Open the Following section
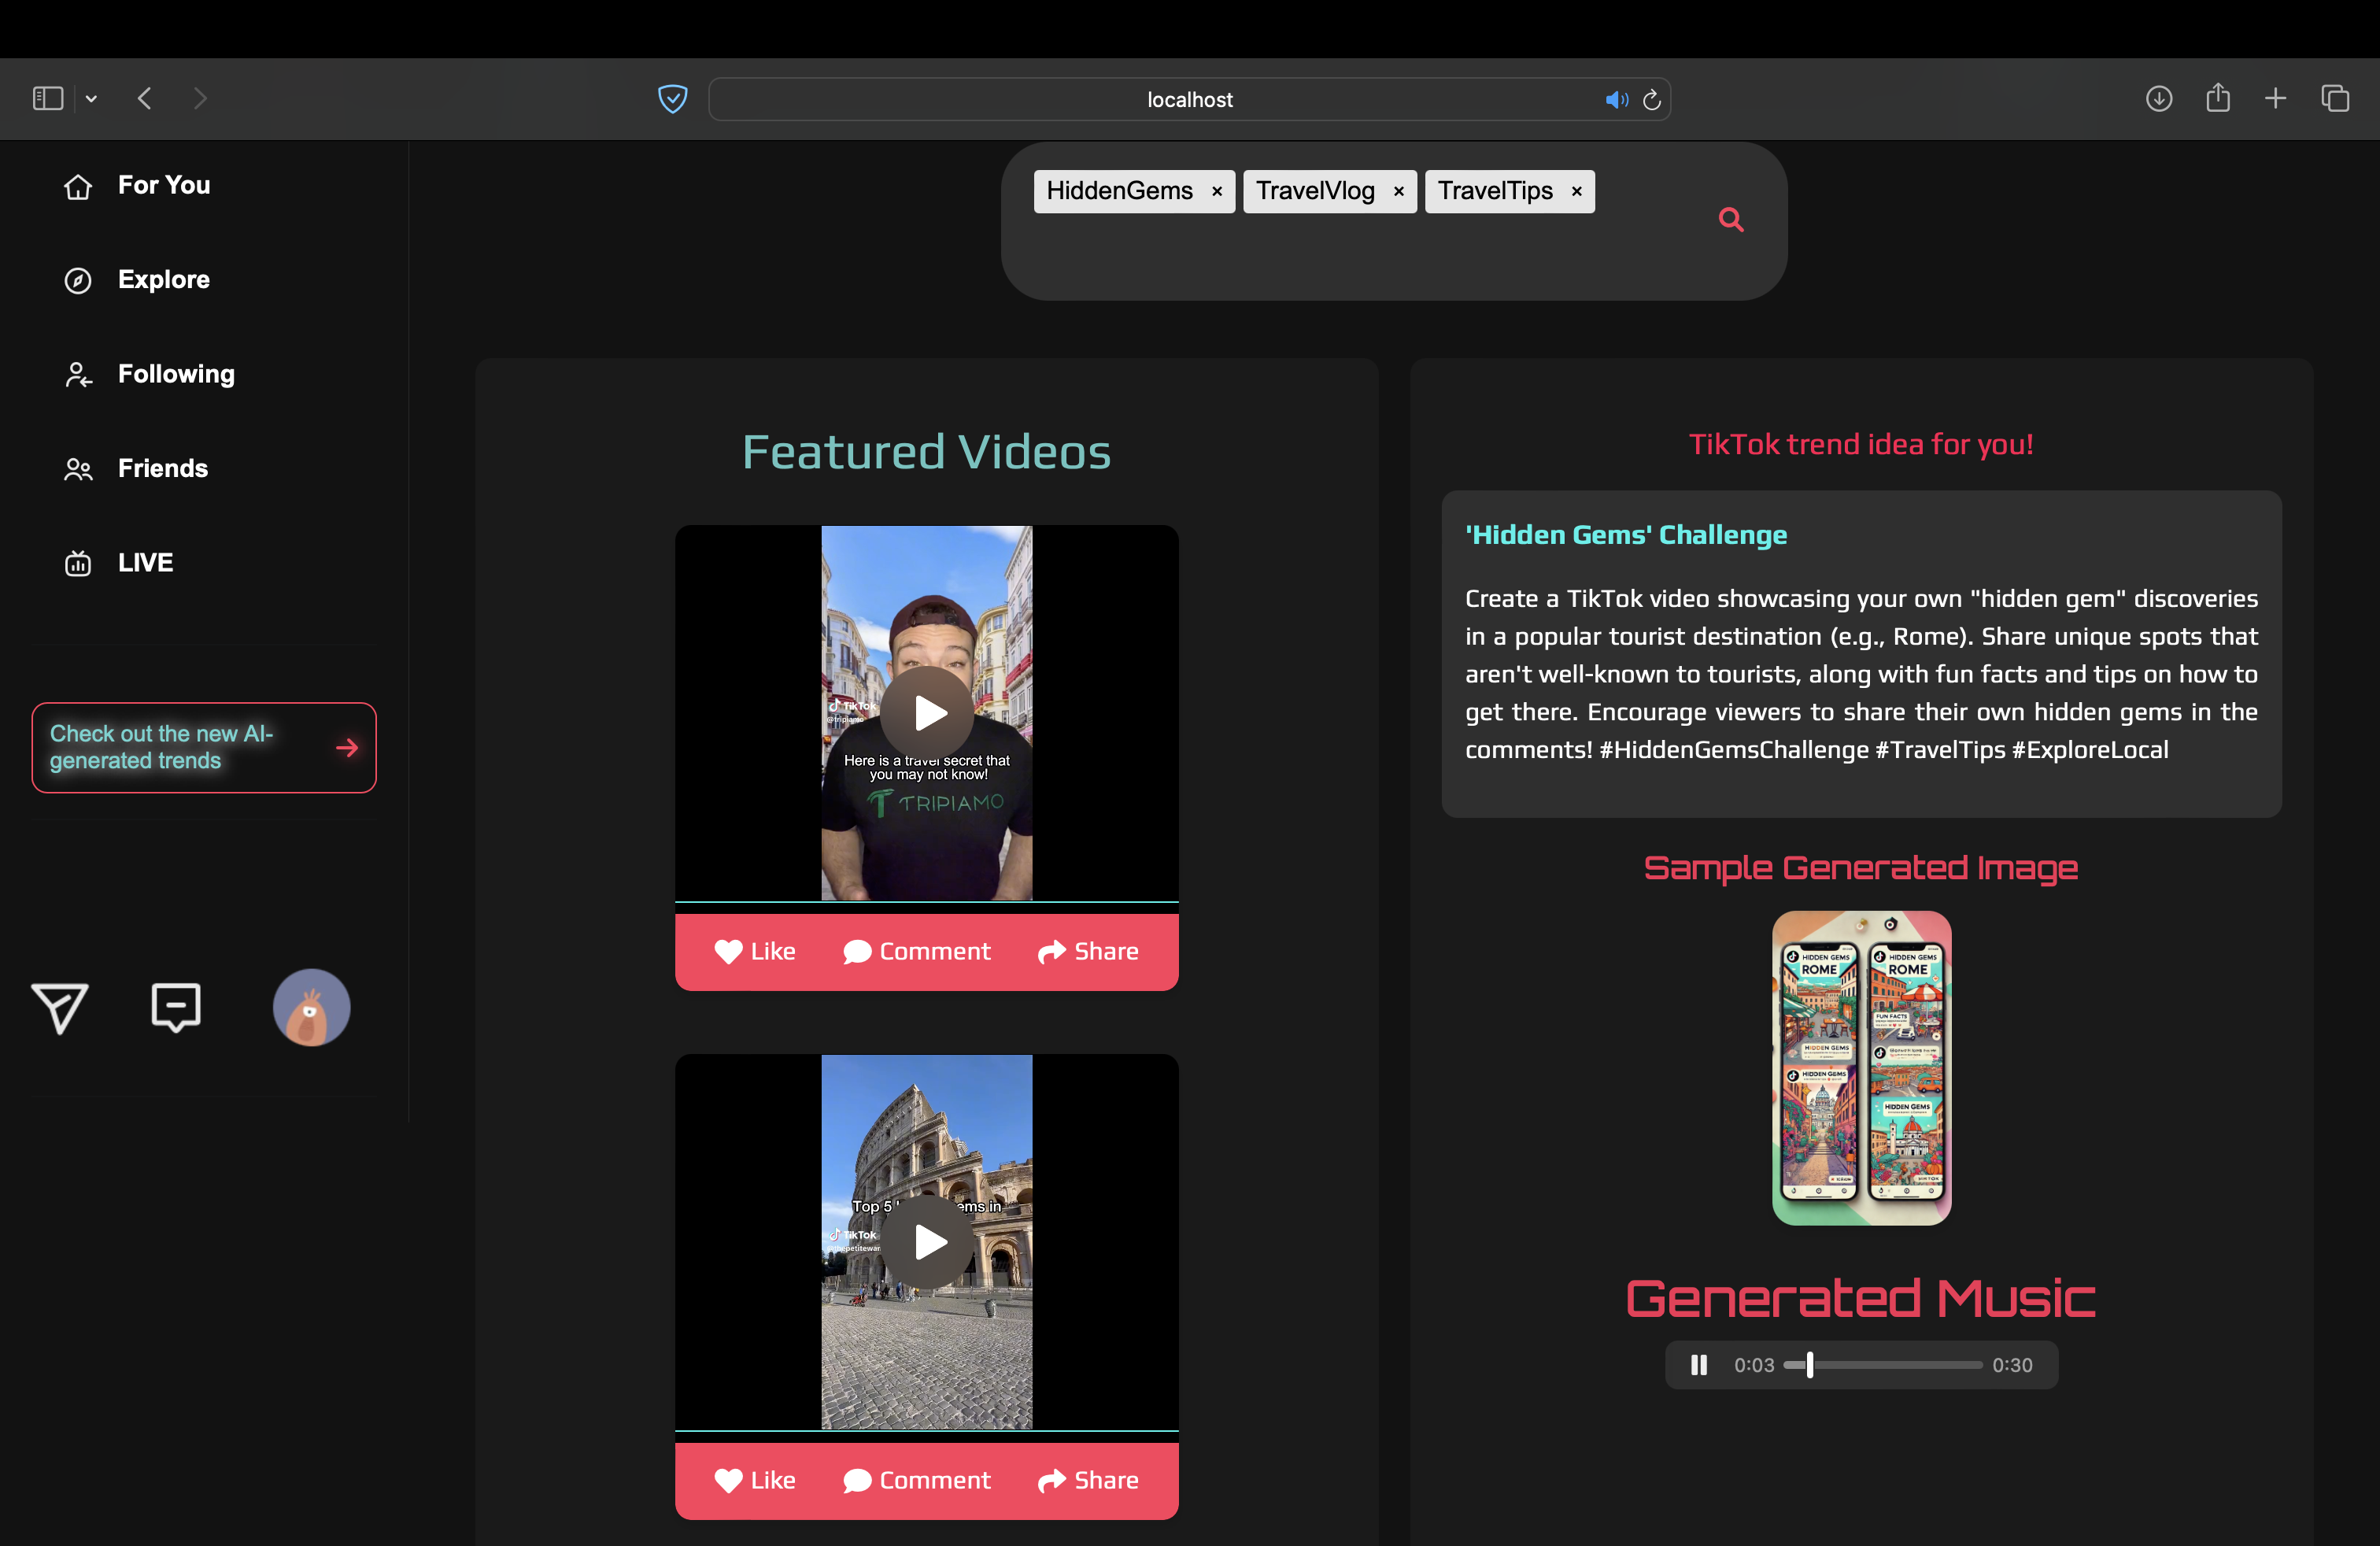Screen dimensions: 2380x1546 pyautogui.click(x=176, y=374)
